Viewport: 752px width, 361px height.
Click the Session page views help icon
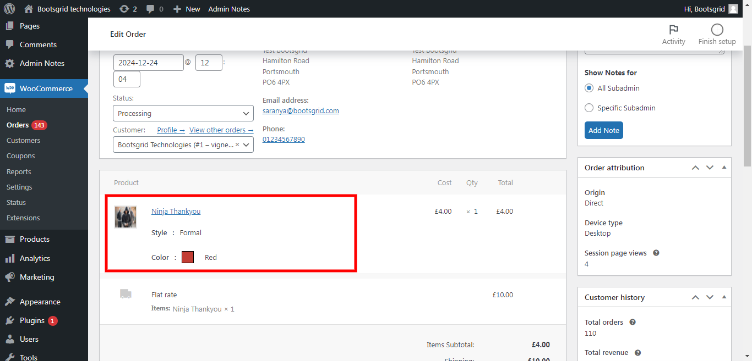656,253
